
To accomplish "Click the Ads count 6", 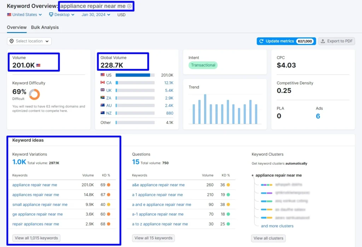I will [x=318, y=116].
